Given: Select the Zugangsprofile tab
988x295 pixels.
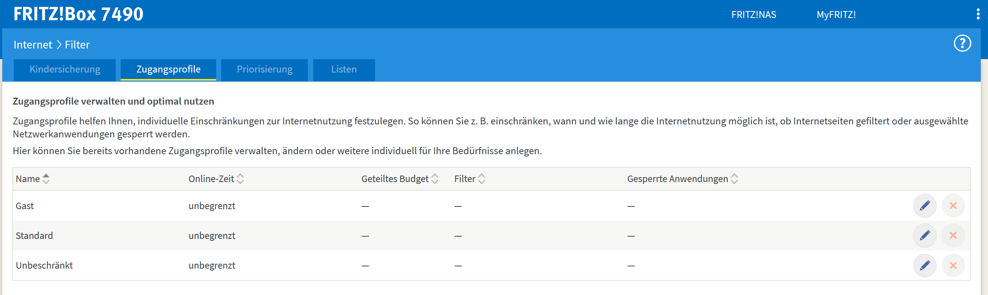Looking at the screenshot, I should click(x=168, y=69).
